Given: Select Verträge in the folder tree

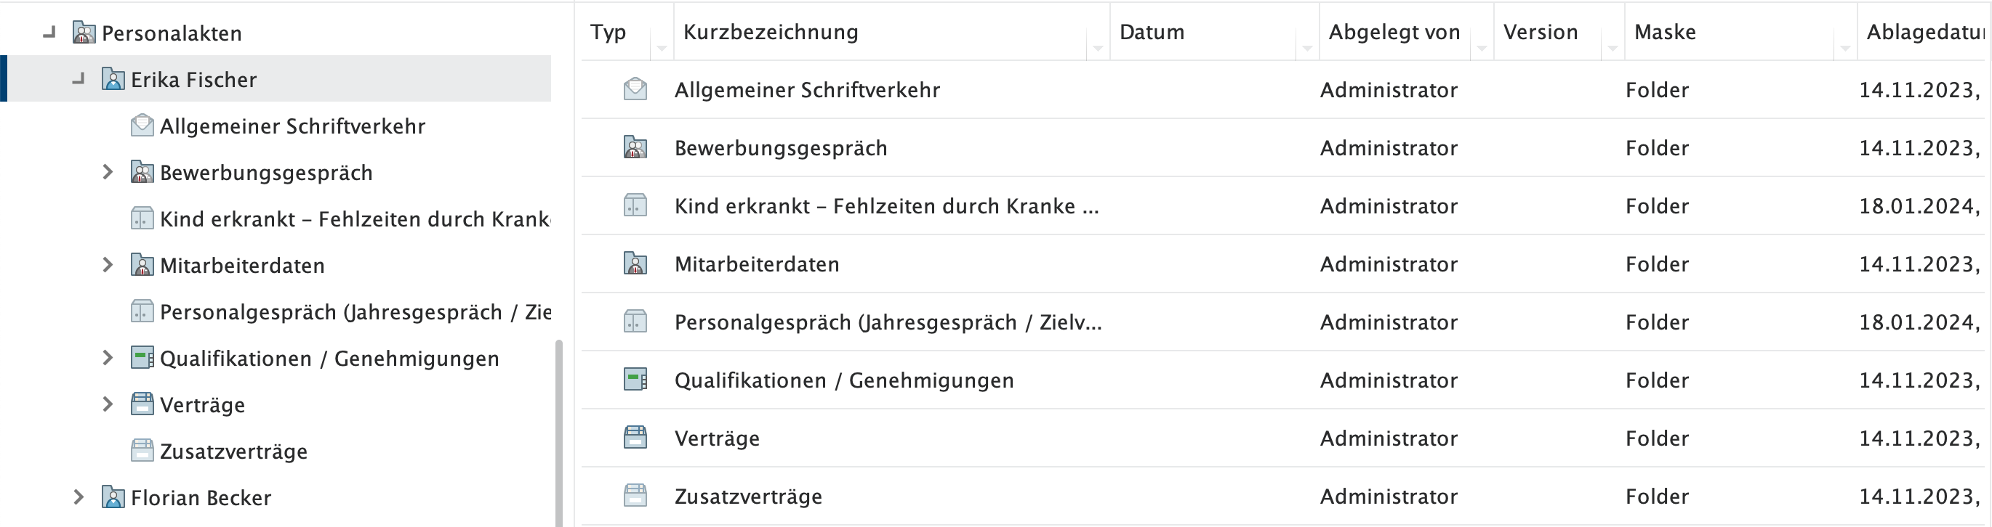Looking at the screenshot, I should (x=202, y=405).
